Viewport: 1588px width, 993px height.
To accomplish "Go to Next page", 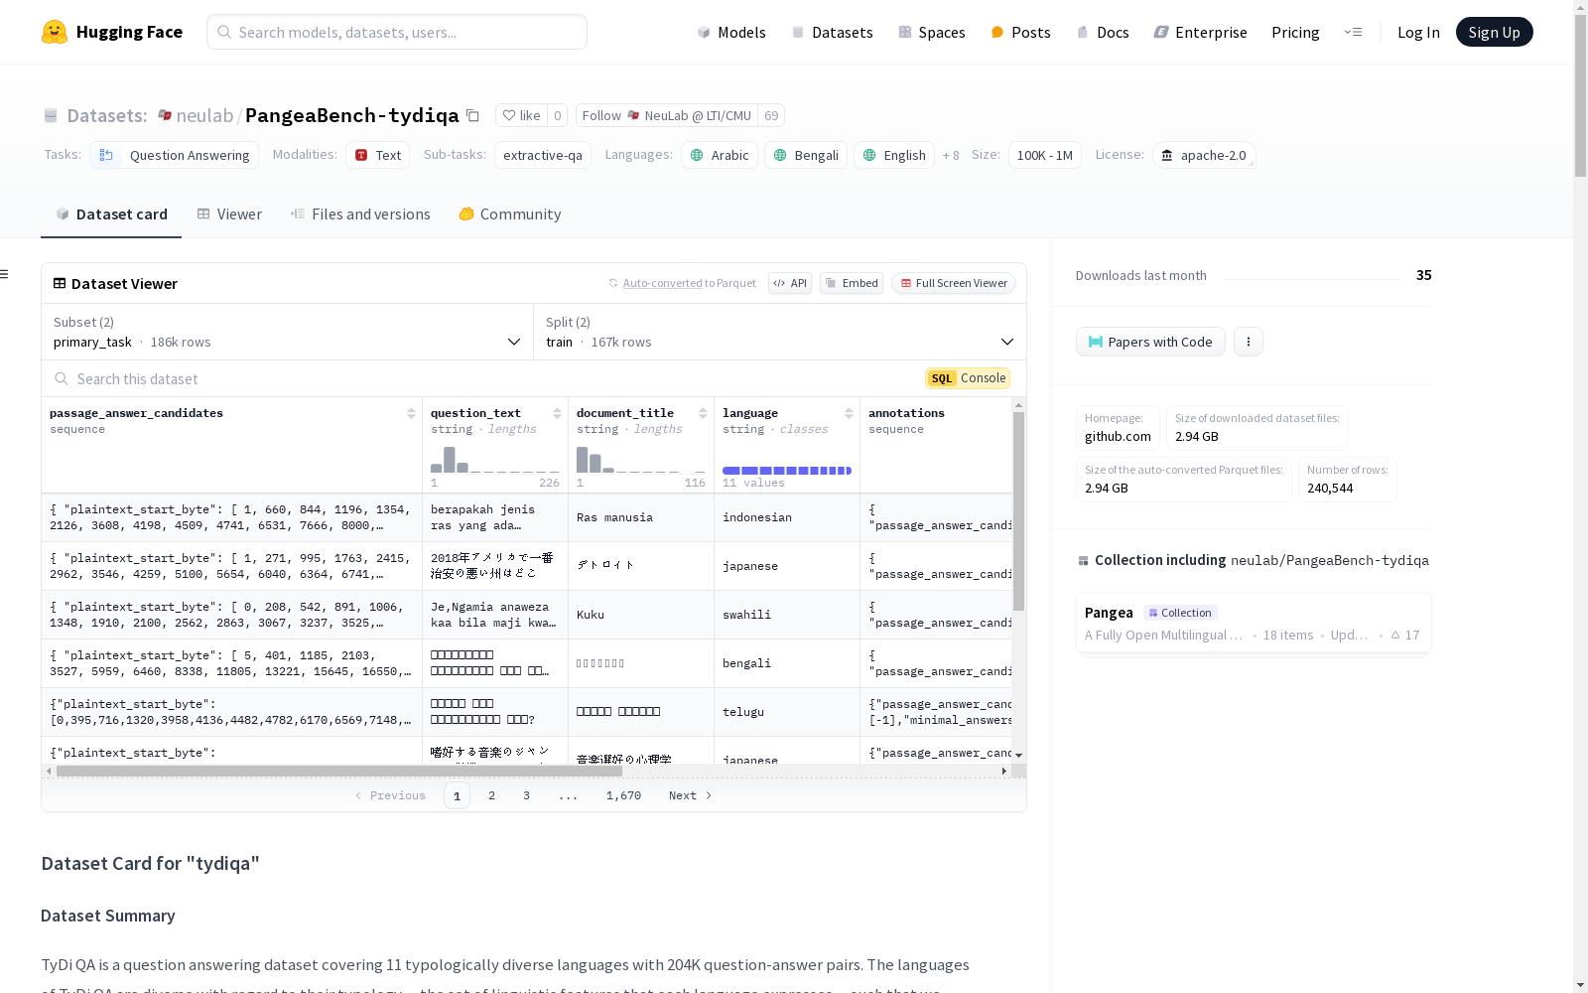I will click(x=690, y=795).
